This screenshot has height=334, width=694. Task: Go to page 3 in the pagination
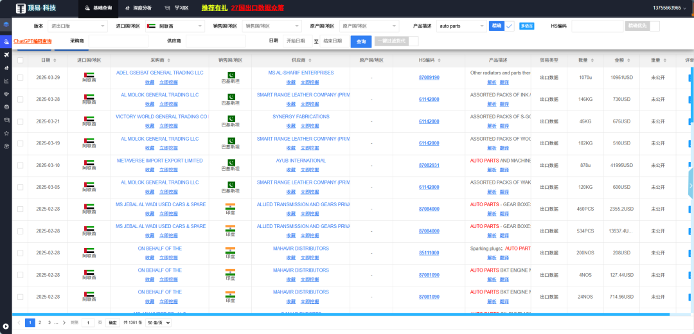49,322
